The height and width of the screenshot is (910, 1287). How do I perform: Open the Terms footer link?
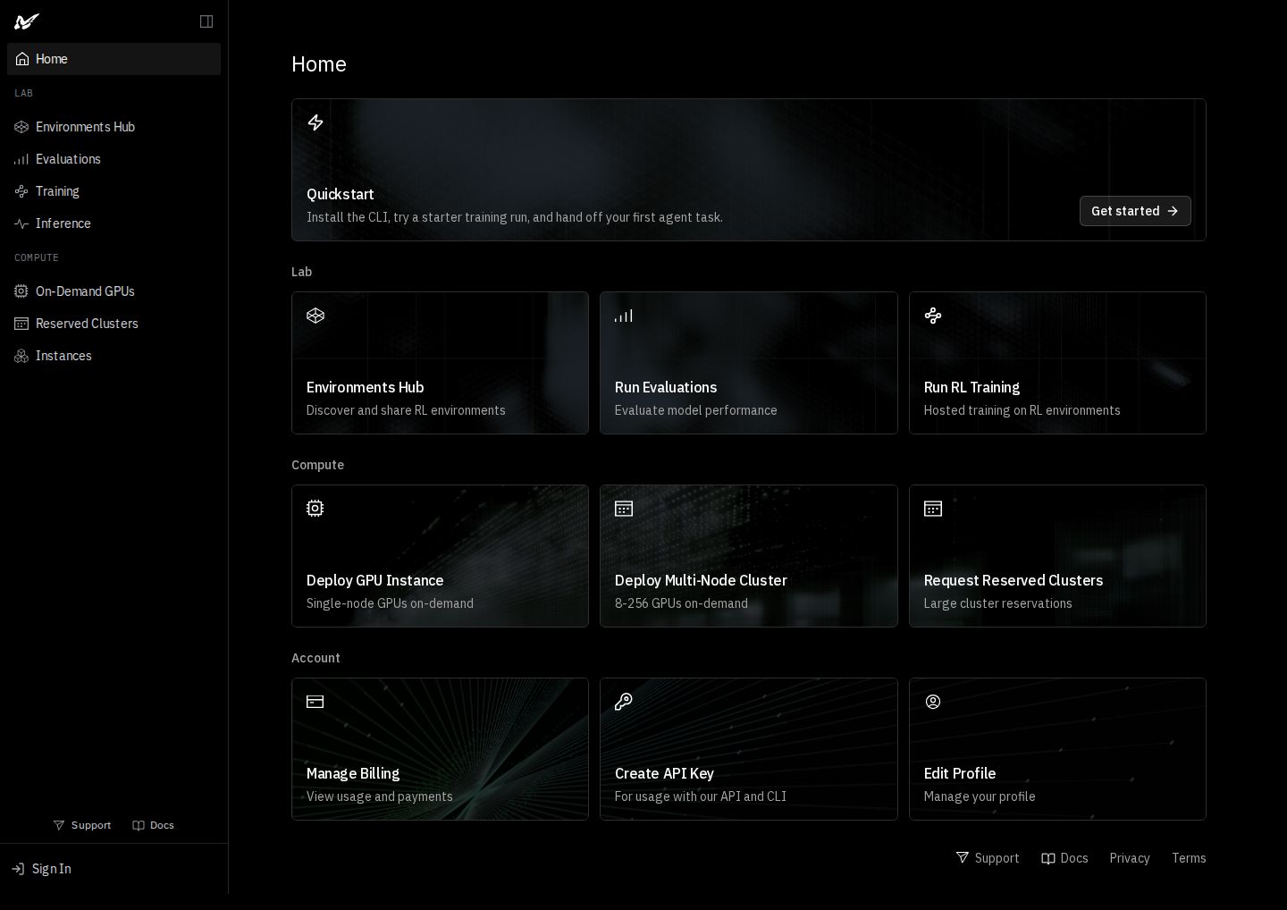pos(1189,858)
